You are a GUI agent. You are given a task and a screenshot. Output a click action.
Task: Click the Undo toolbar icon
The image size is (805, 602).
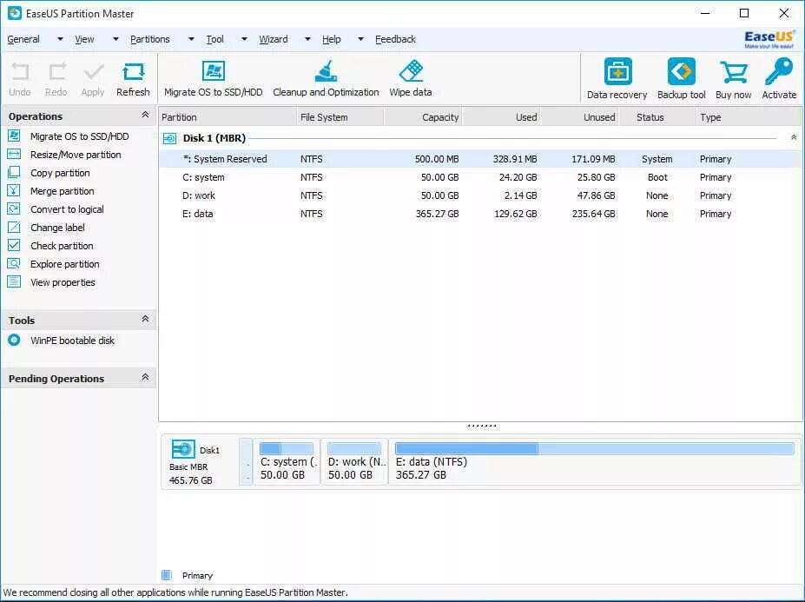pos(19,79)
